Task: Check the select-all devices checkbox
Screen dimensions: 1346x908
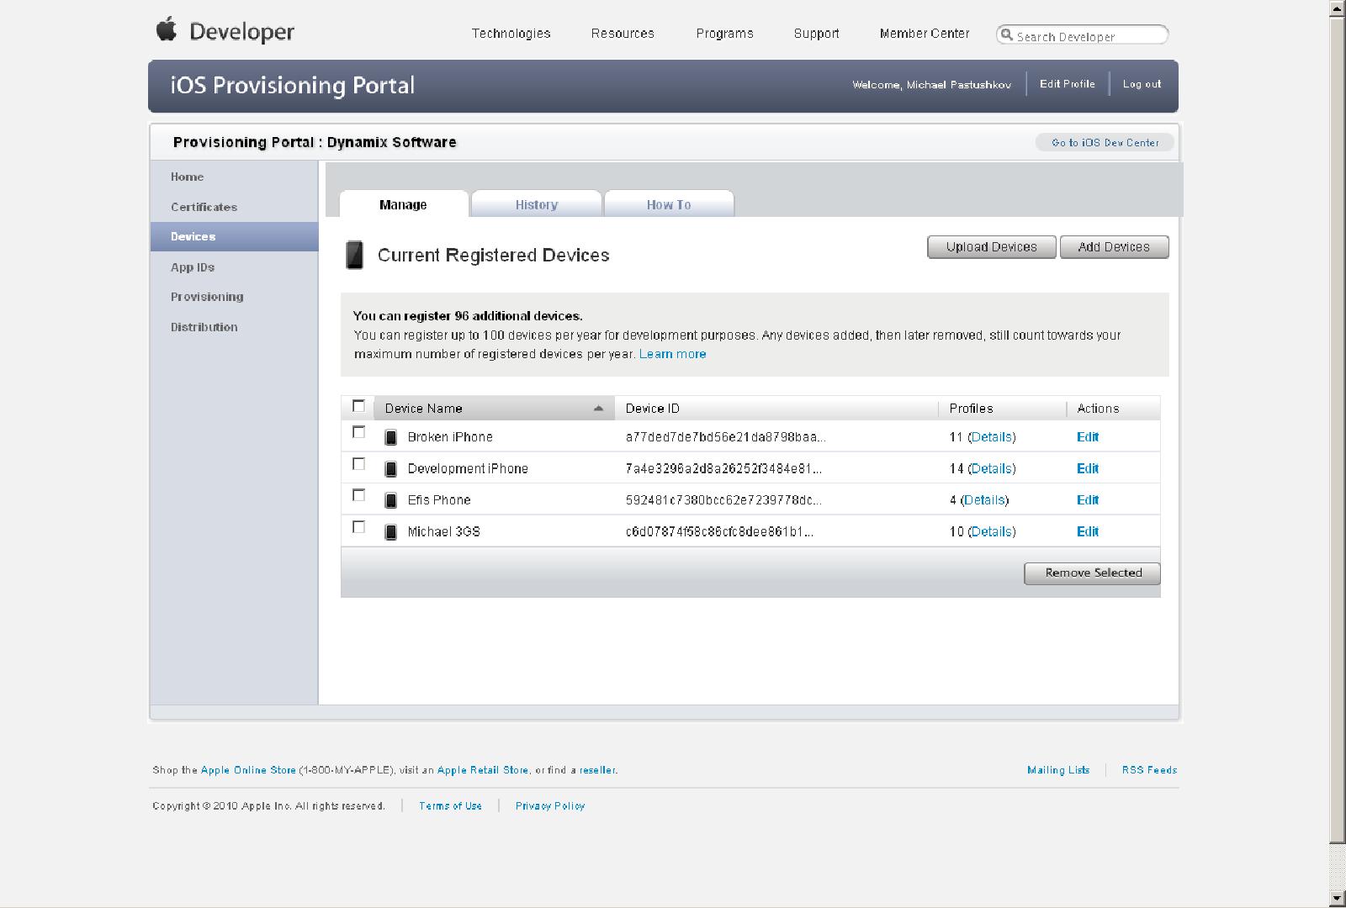Action: (x=358, y=406)
